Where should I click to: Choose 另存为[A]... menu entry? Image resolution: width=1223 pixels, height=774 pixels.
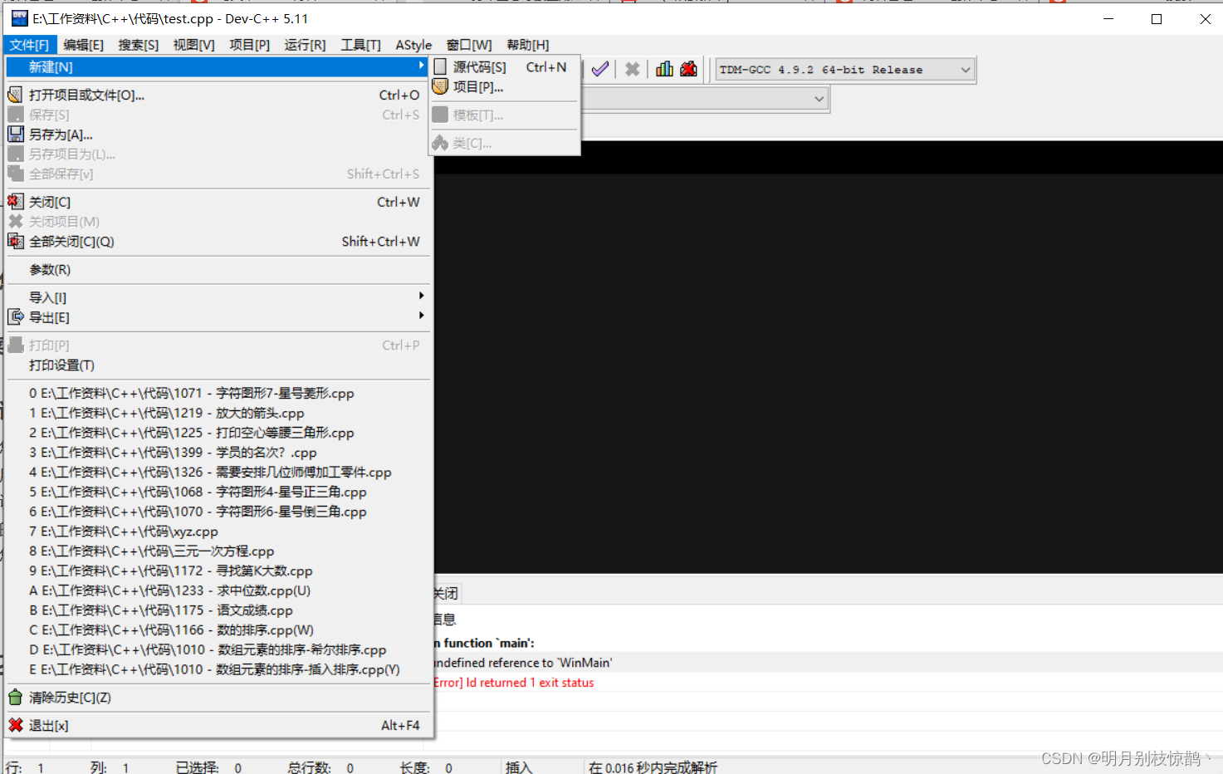coord(218,134)
